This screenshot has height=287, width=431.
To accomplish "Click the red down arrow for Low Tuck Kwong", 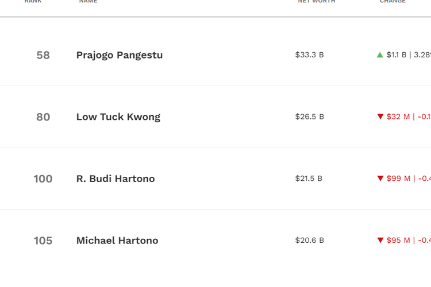I will 380,117.
